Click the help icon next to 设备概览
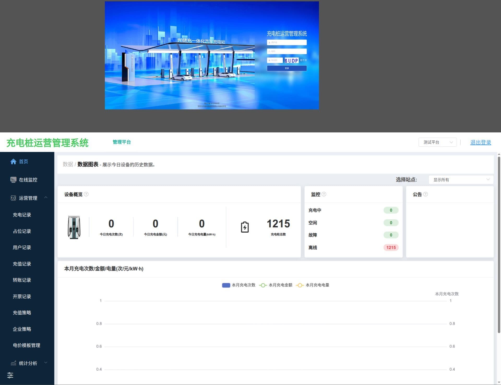Screen dimensions: 501x385 [86, 194]
